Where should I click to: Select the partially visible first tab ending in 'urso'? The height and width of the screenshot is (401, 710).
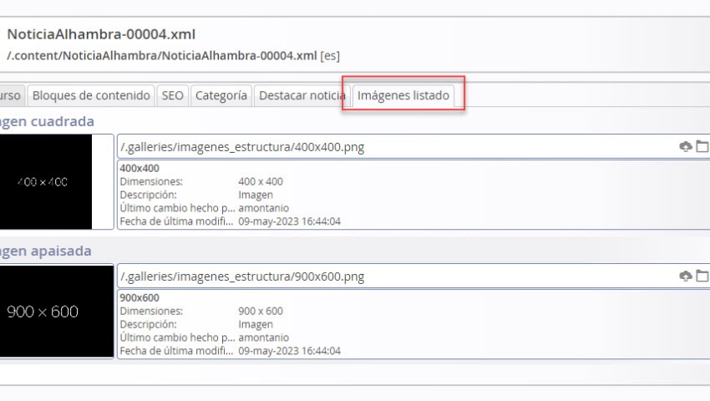coord(11,95)
